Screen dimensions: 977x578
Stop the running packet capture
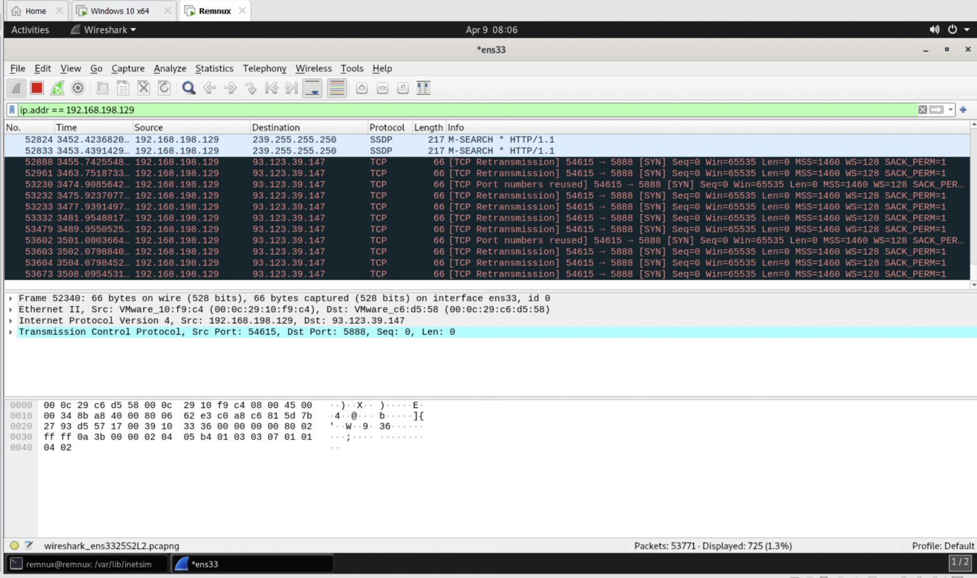pyautogui.click(x=37, y=88)
